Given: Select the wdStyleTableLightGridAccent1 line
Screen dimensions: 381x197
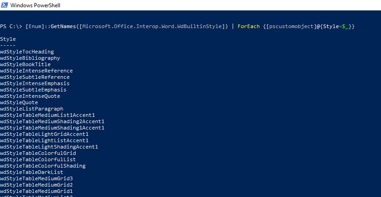Looking at the screenshot, I should [44, 135].
